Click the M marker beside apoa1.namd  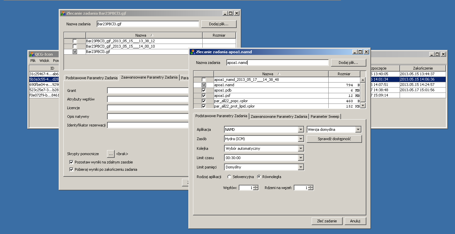[204, 85]
